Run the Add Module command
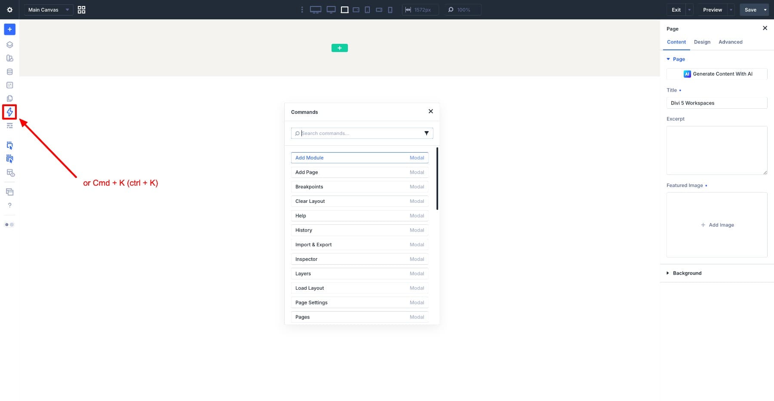This screenshot has width=774, height=401. coord(359,158)
